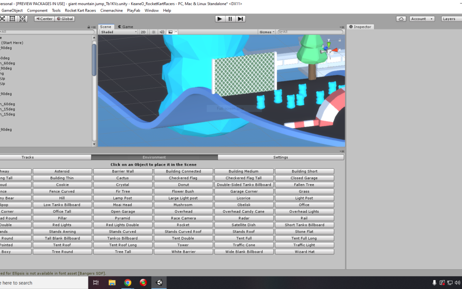This screenshot has height=289, width=462.
Task: Open the Gizmos dropdown
Action: pyautogui.click(x=267, y=32)
